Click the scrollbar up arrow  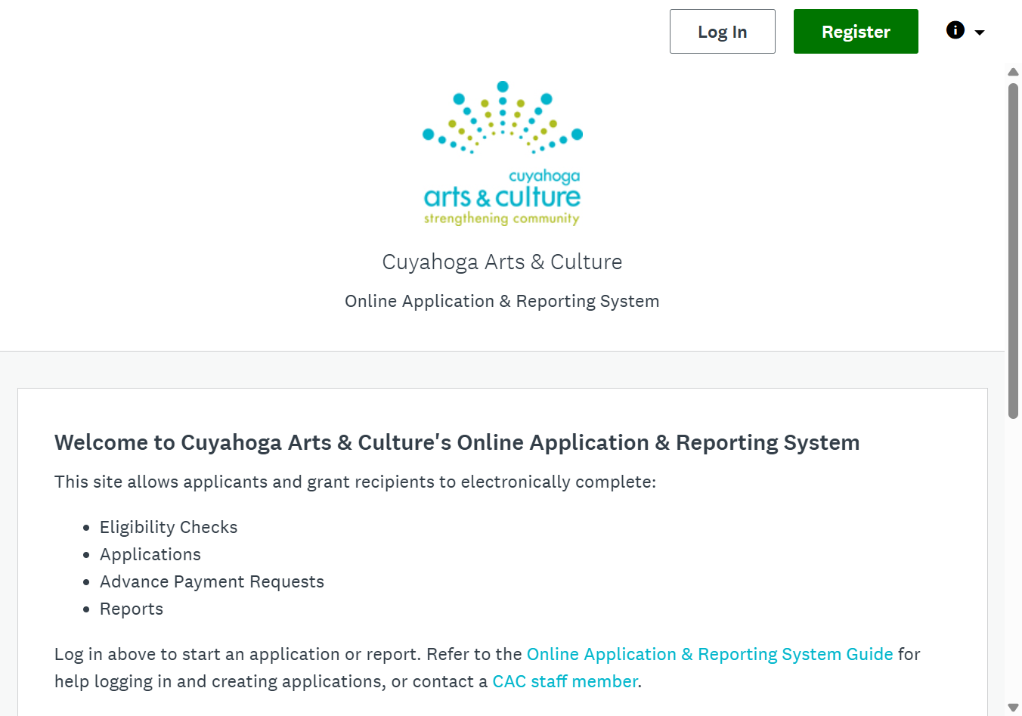1014,73
